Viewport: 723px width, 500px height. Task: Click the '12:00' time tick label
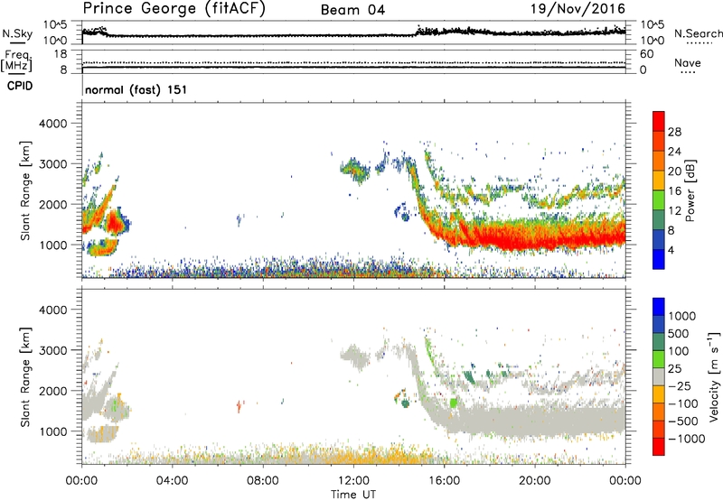(353, 481)
